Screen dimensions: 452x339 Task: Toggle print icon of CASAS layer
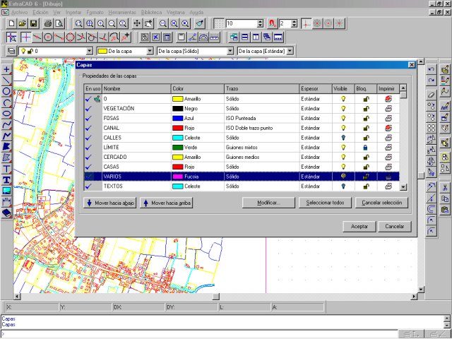pyautogui.click(x=388, y=167)
